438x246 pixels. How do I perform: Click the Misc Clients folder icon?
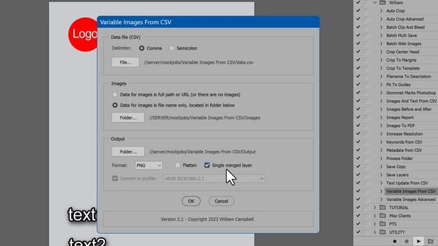[x=383, y=216]
